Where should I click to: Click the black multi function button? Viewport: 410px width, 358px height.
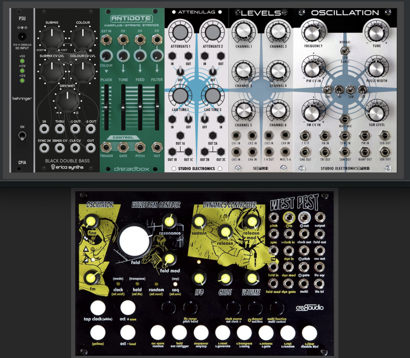pos(276,308)
